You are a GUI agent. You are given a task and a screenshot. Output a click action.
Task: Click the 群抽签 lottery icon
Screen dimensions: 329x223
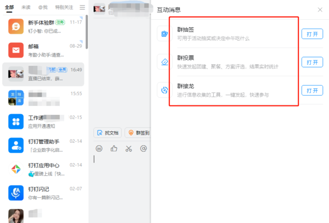pos(164,34)
